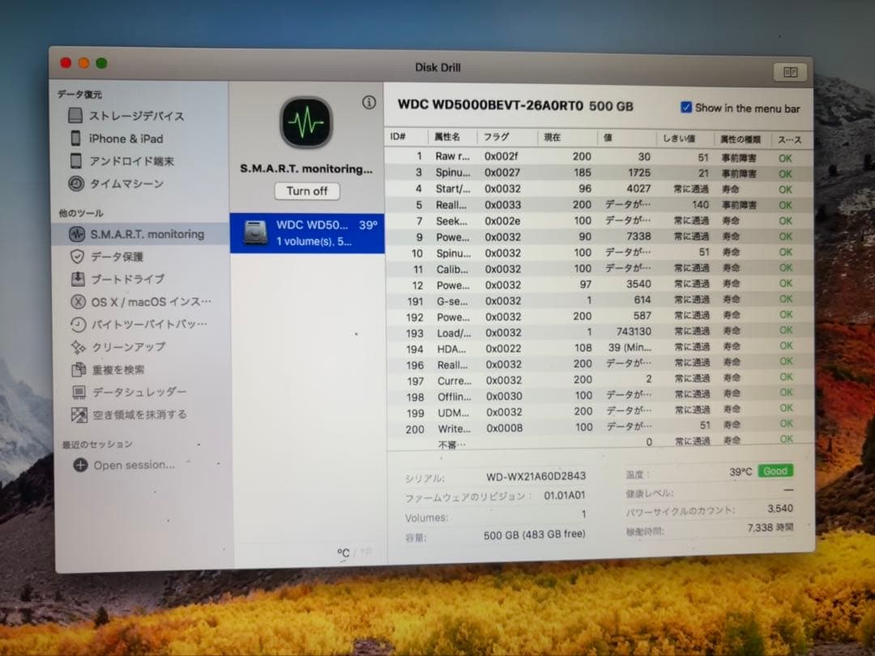Select attribute row 192 Powe... value 587
Screen dimensions: 875x656
click(x=598, y=317)
